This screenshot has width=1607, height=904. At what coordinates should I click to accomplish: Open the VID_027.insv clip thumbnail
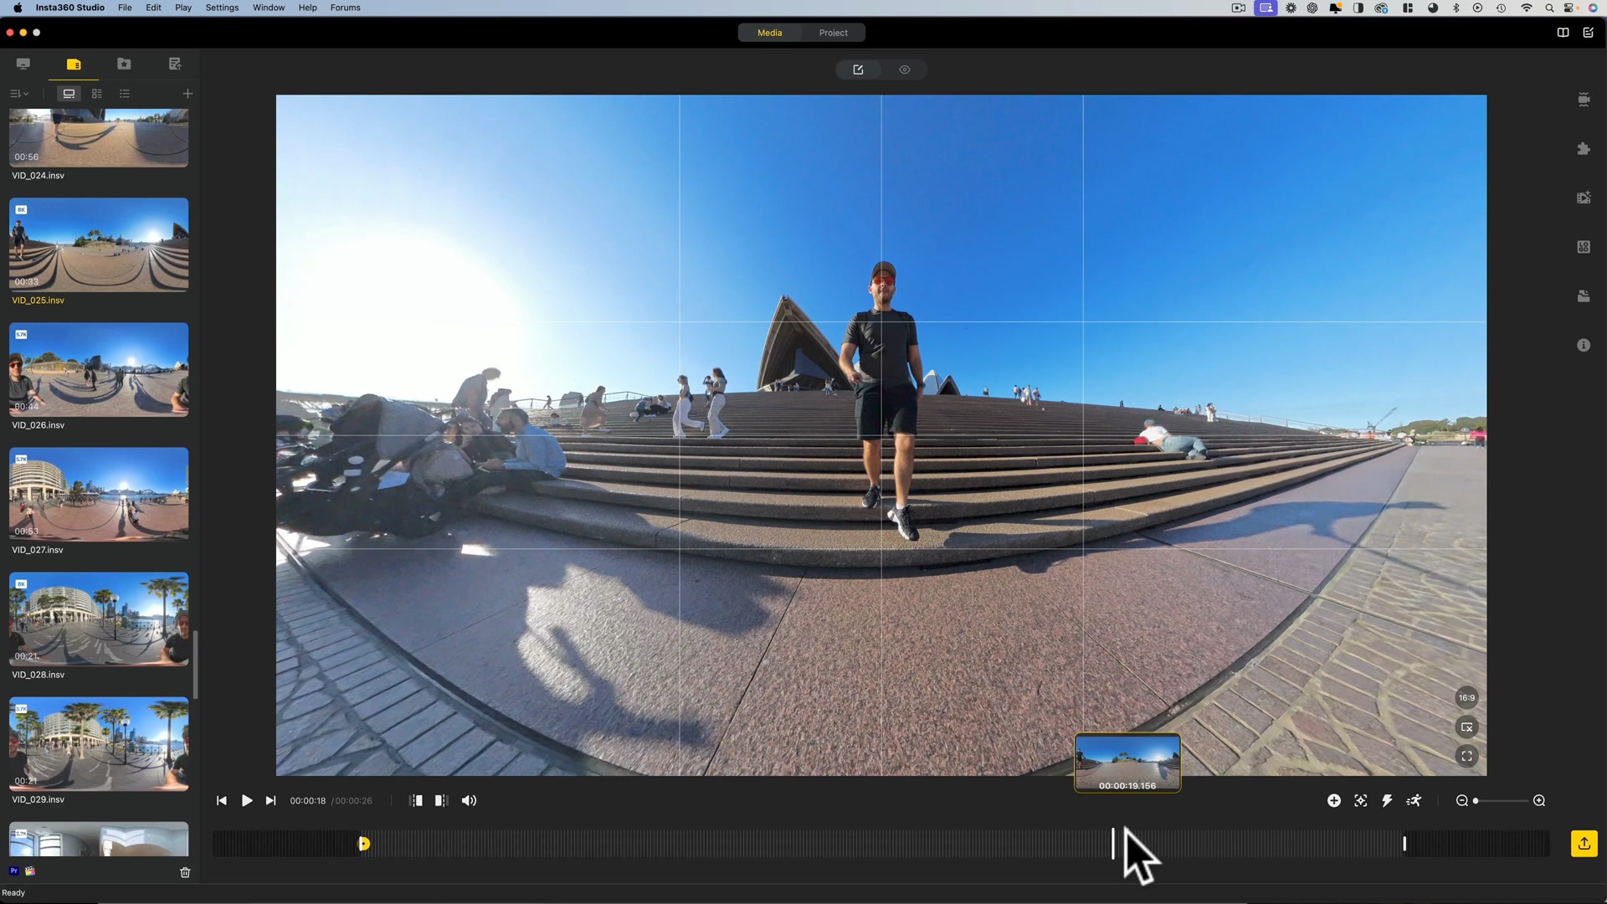point(99,494)
